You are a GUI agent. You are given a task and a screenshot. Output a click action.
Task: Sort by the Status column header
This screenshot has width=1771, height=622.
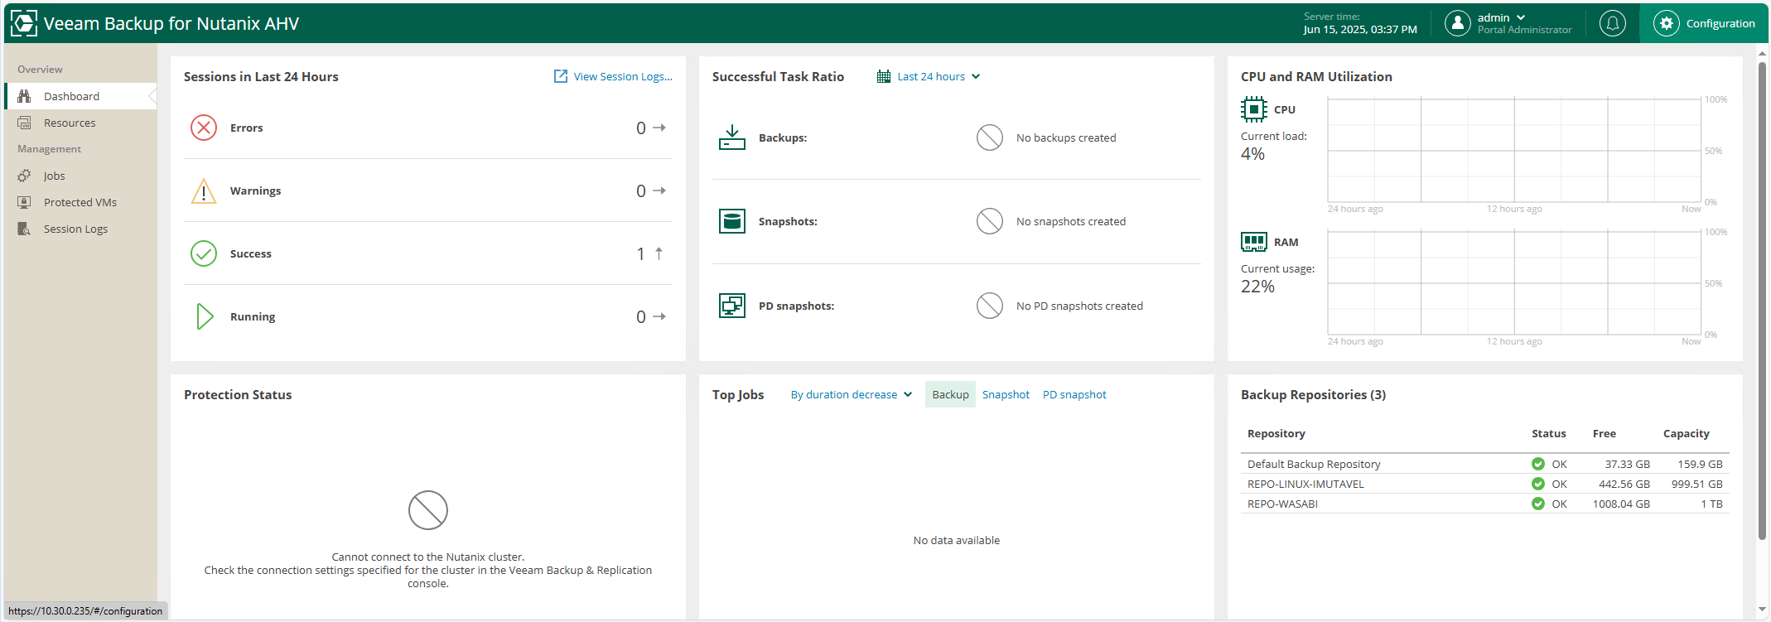click(x=1548, y=433)
